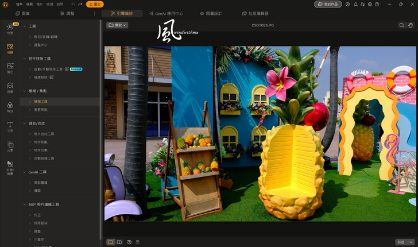The height and width of the screenshot is (247, 418).
Task: Open the 自動/手動移除工具 item
Action: click(x=48, y=69)
